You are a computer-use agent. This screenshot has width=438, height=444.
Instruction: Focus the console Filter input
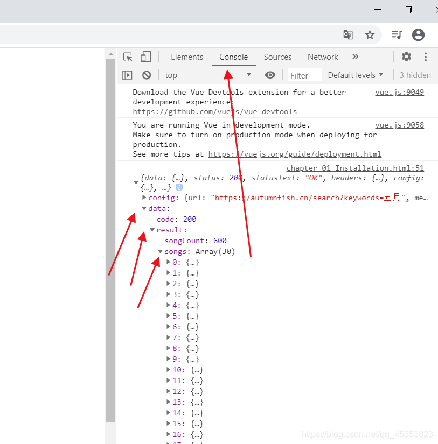point(304,75)
